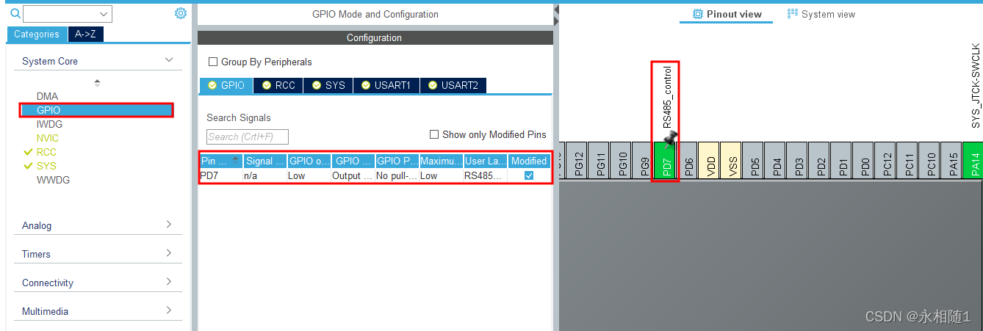Toggle the Modified checkbox for PD7
This screenshot has width=983, height=331.
529,175
